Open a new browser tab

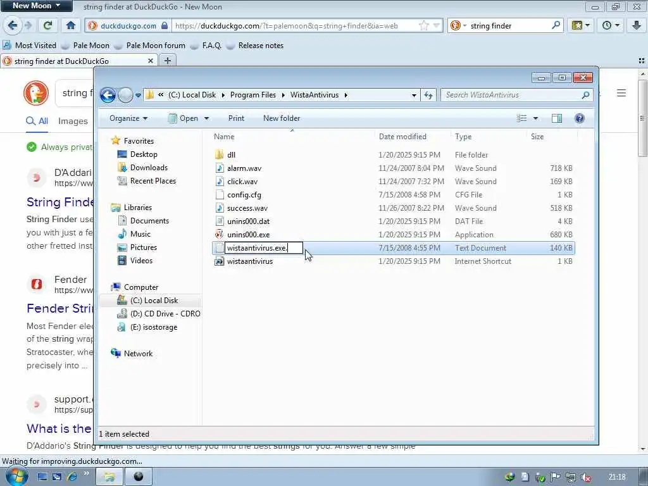click(x=167, y=61)
